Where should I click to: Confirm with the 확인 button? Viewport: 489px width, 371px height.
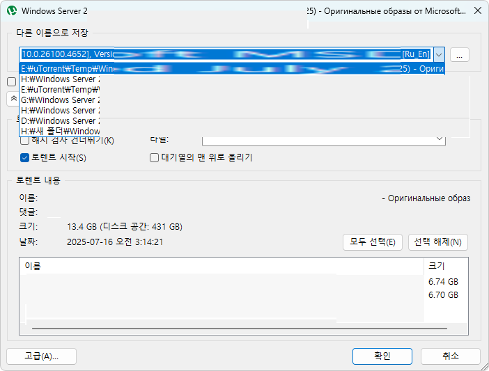pyautogui.click(x=382, y=356)
